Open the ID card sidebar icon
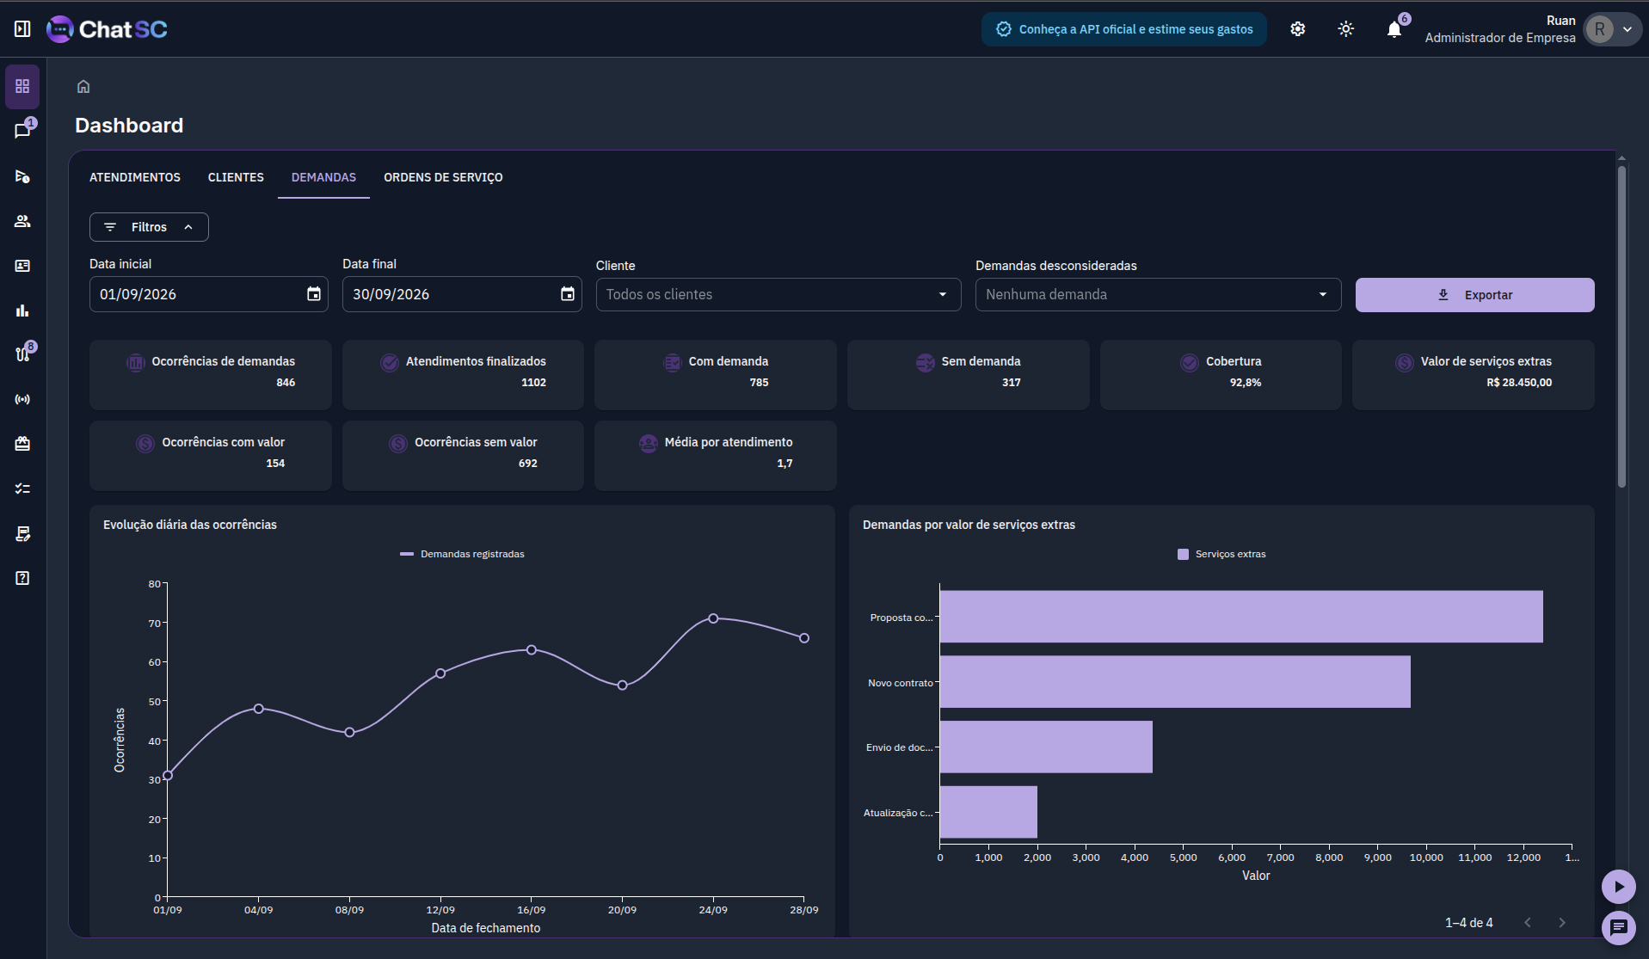The image size is (1649, 959). point(22,266)
